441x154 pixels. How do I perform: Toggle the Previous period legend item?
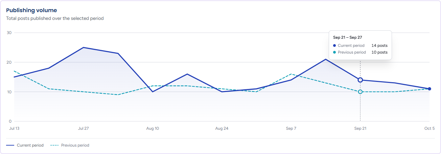(70, 145)
